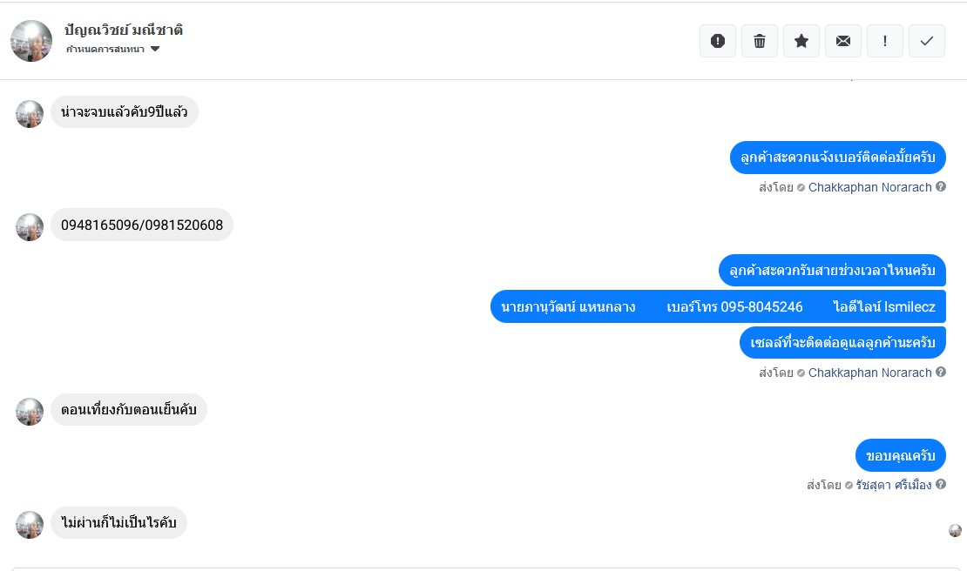Mark conversation as unread via envelope icon
The width and height of the screenshot is (967, 571).
point(843,41)
